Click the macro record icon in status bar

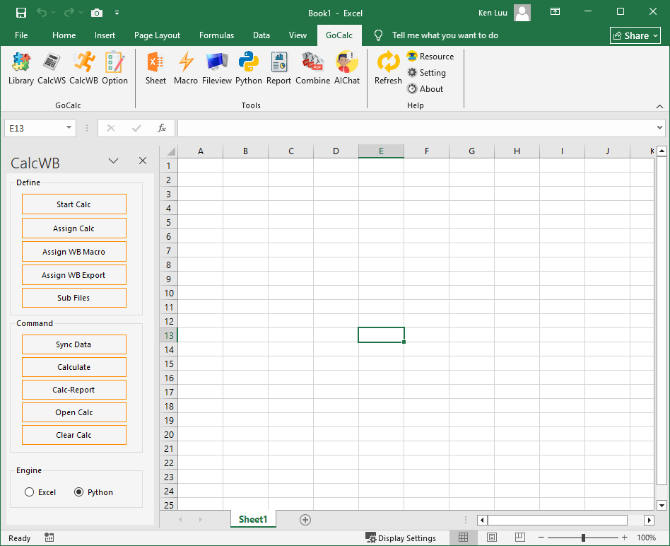pyautogui.click(x=49, y=538)
